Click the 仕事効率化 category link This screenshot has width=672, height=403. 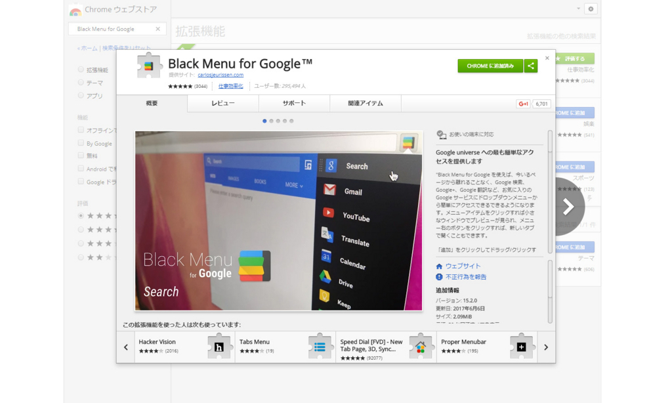point(230,86)
